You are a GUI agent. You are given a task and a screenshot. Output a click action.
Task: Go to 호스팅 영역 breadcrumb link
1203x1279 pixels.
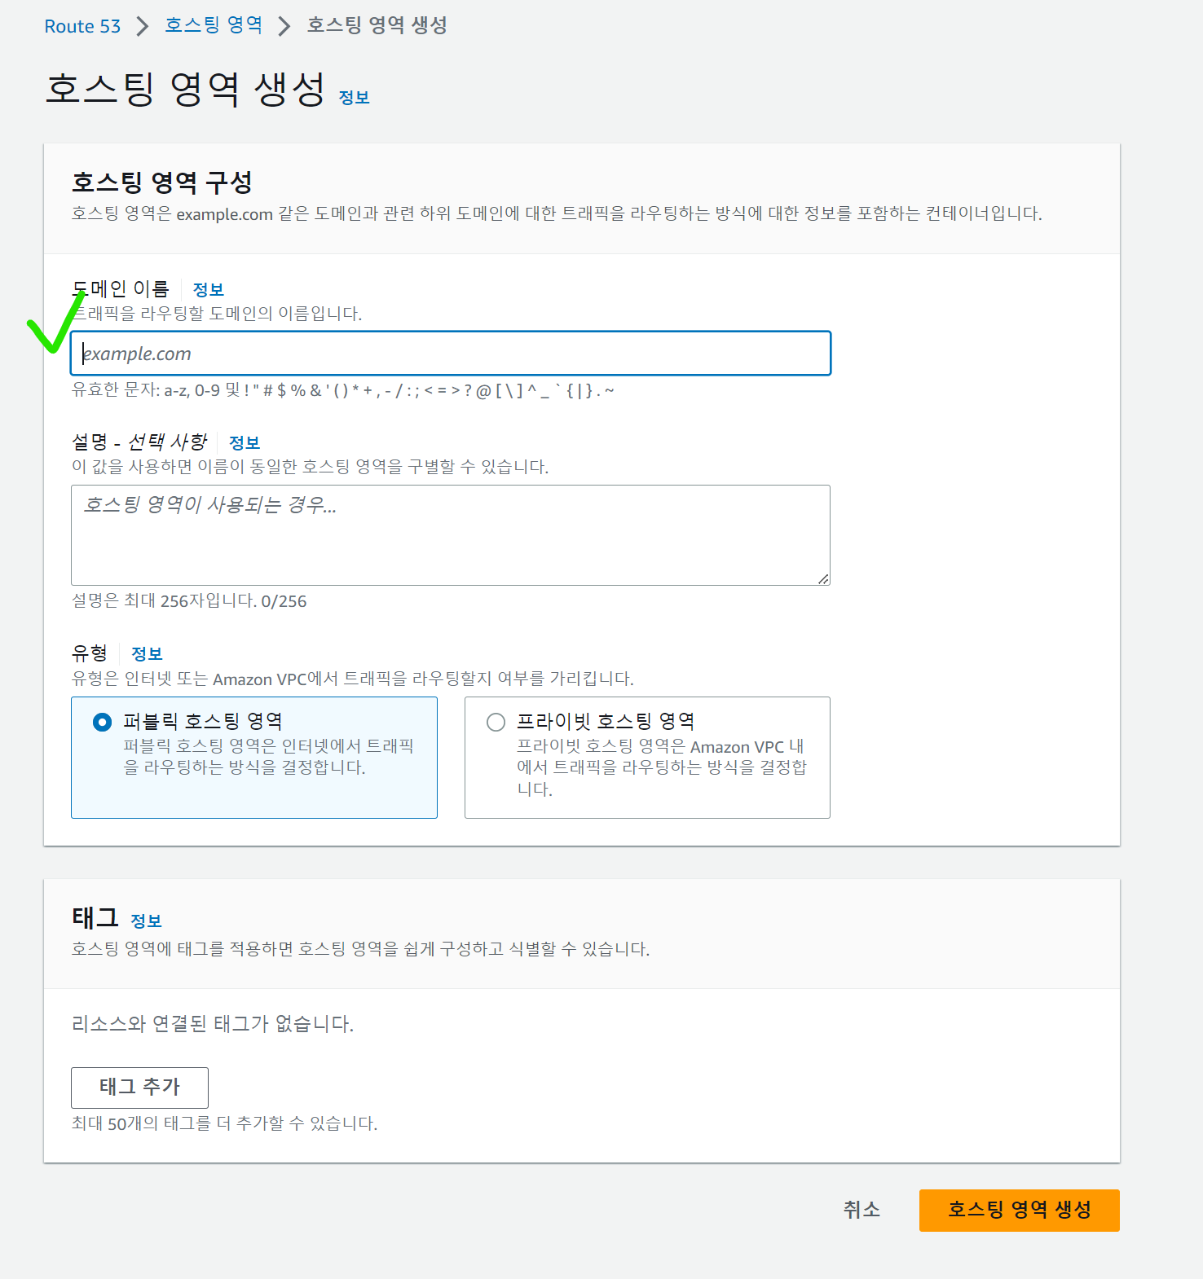pyautogui.click(x=214, y=25)
